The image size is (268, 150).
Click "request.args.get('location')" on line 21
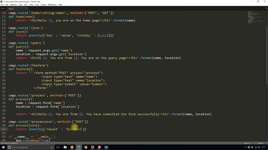(61, 54)
